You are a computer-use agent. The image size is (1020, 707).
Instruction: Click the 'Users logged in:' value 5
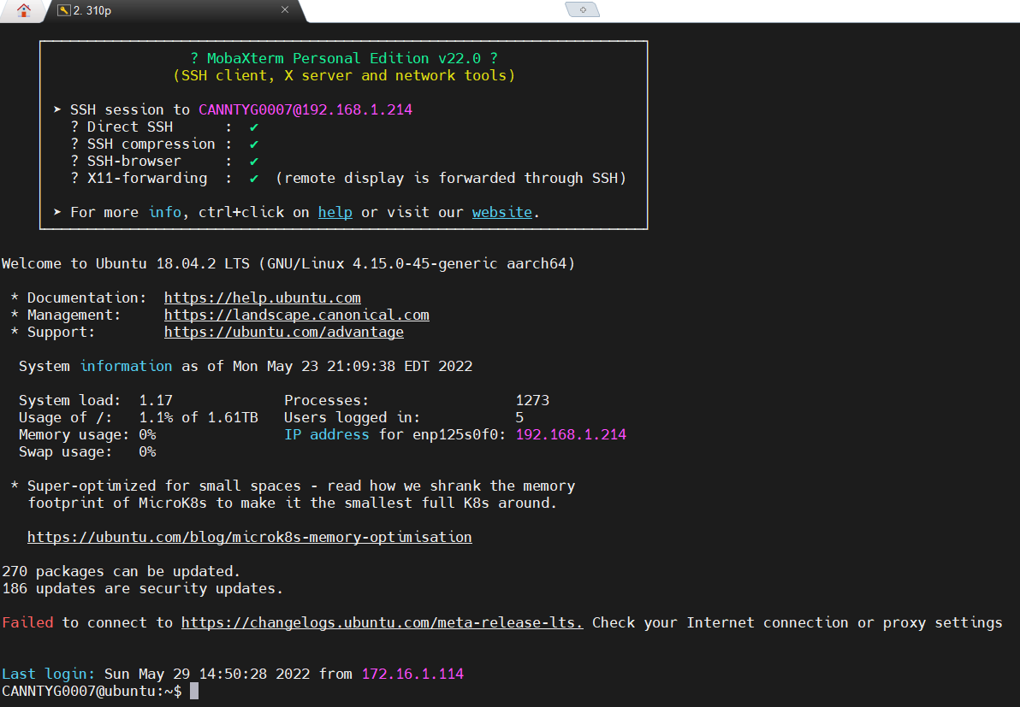pyautogui.click(x=519, y=418)
